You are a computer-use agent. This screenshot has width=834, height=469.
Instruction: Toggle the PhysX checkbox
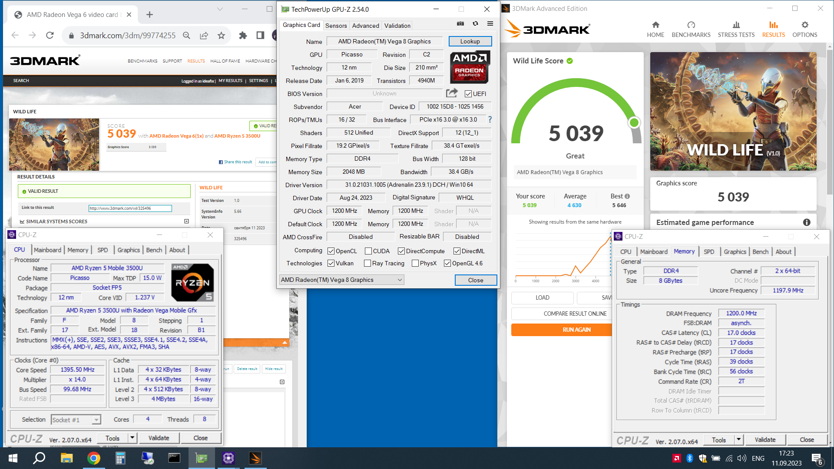pyautogui.click(x=415, y=263)
